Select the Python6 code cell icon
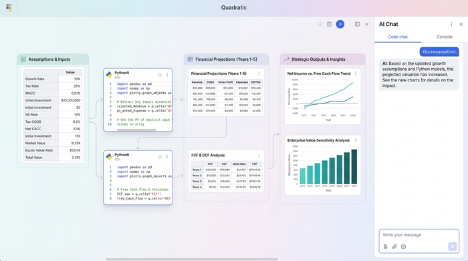Viewport: 468px width, 261px height. pyautogui.click(x=109, y=157)
